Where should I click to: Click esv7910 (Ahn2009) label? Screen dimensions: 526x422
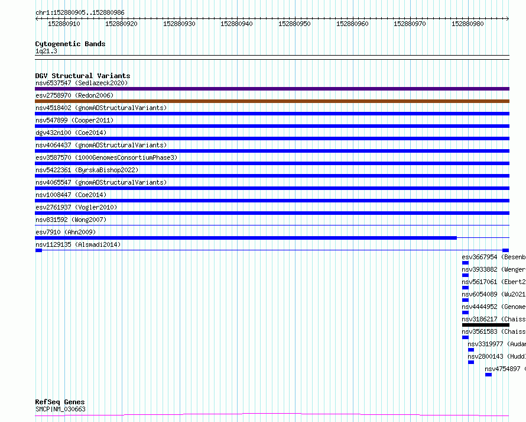[x=66, y=232]
